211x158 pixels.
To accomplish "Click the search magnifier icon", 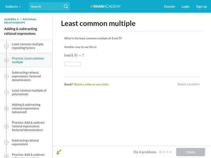I will [x=66, y=6].
